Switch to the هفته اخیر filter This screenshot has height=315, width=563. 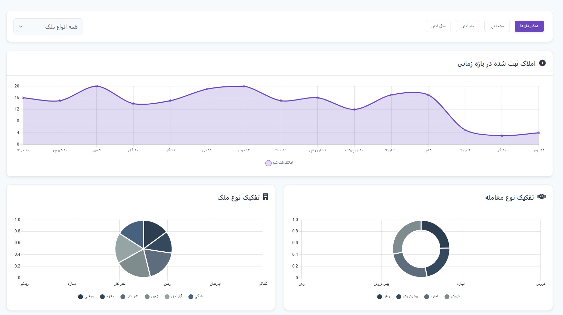click(497, 26)
